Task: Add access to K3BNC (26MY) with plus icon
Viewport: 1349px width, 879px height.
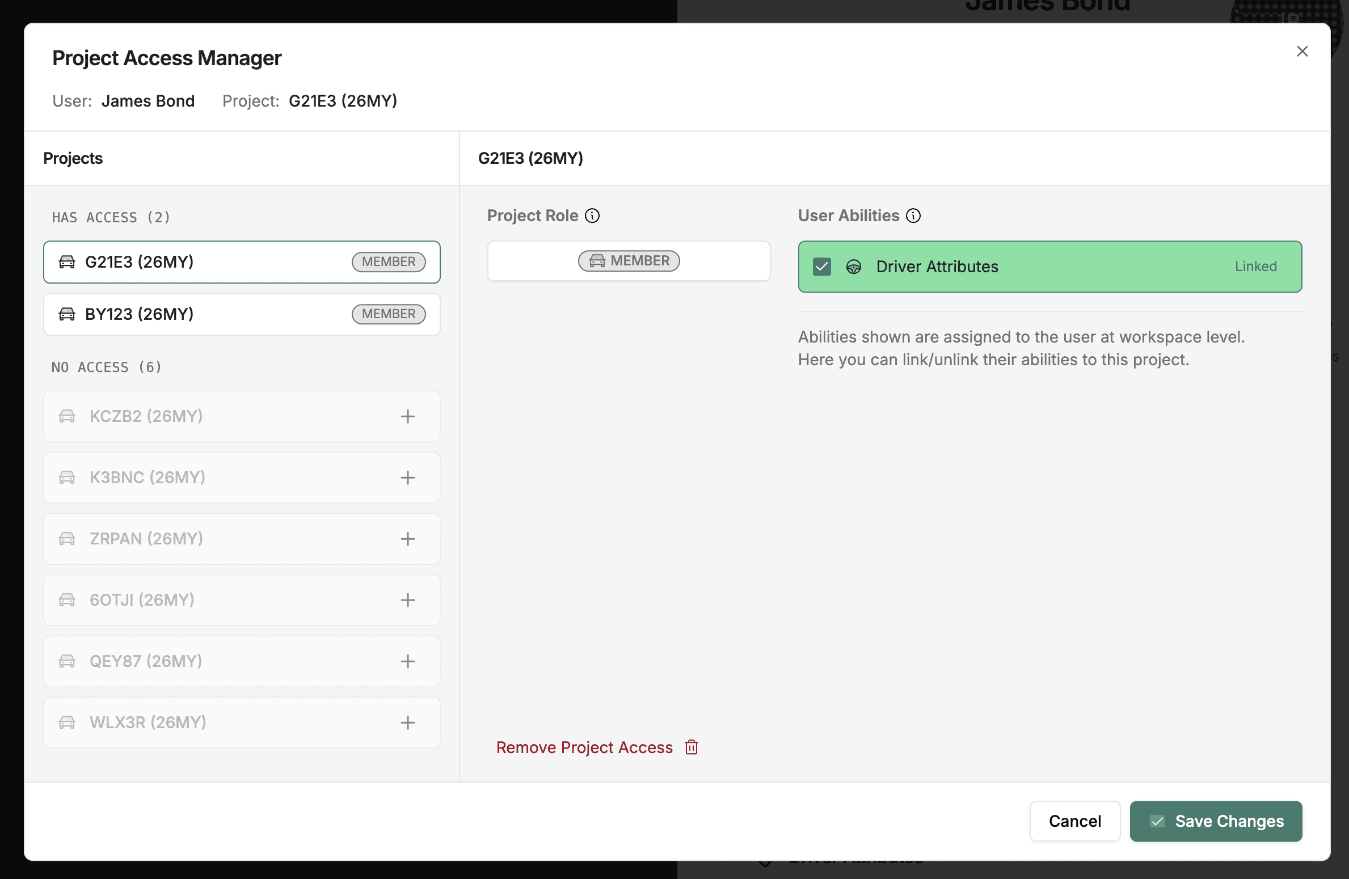Action: pos(408,477)
